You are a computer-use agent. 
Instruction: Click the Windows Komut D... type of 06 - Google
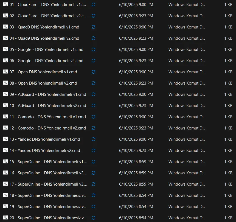(187, 61)
